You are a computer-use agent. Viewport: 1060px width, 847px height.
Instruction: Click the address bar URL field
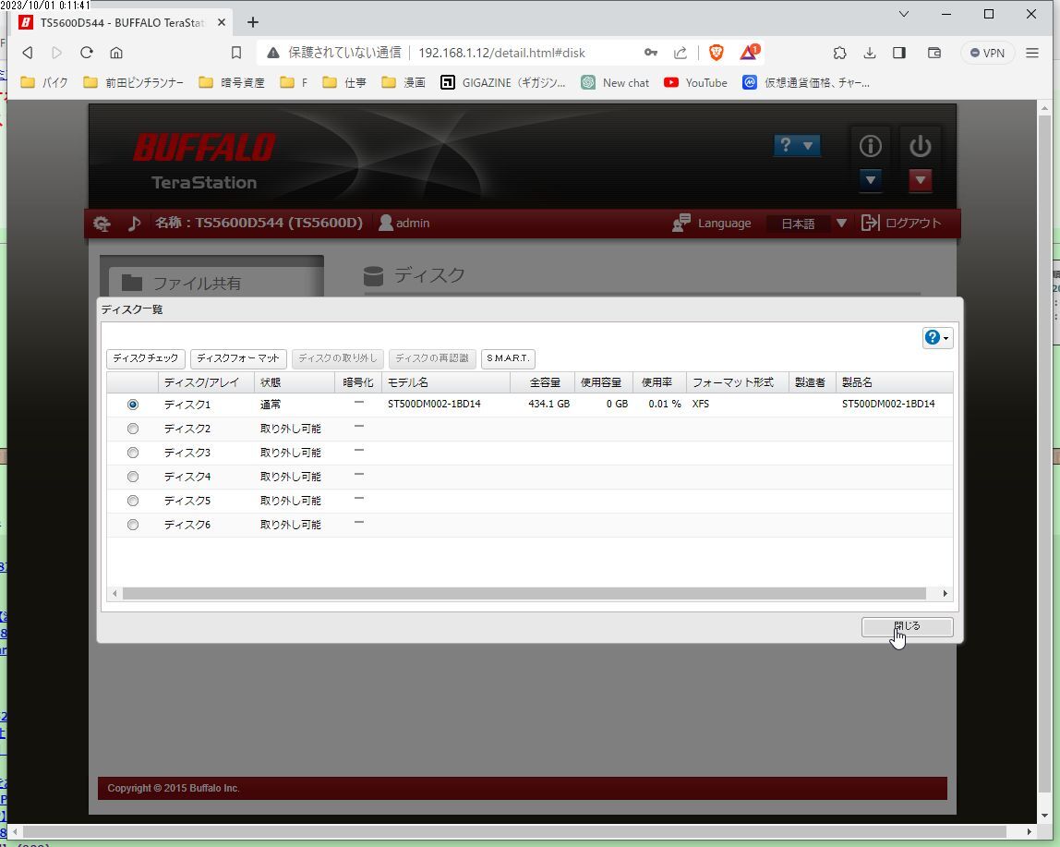point(501,53)
